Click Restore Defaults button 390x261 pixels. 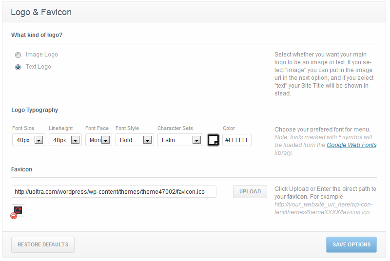coord(43,244)
